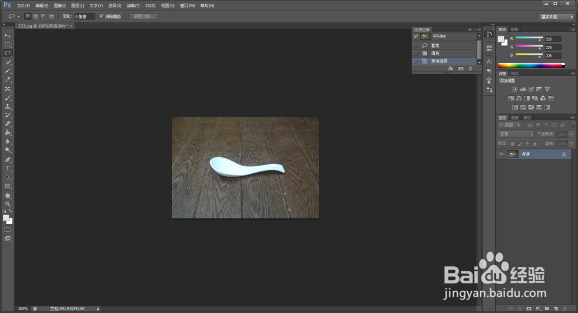578x313 pixels.
Task: Toggle lock transparent pixels
Action: click(512, 144)
